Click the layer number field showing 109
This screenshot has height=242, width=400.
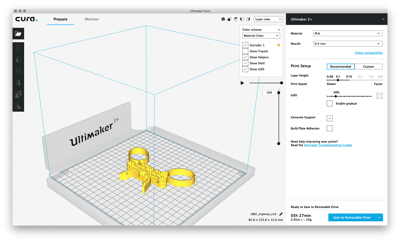pyautogui.click(x=269, y=93)
